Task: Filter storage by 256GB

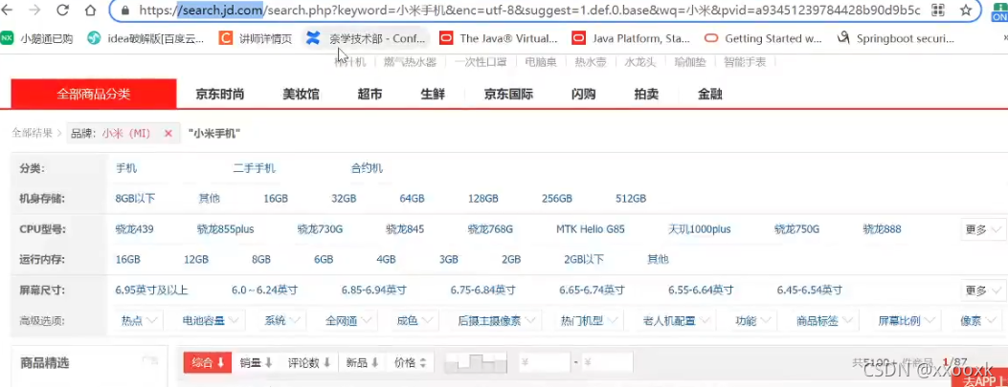Action: coord(557,199)
